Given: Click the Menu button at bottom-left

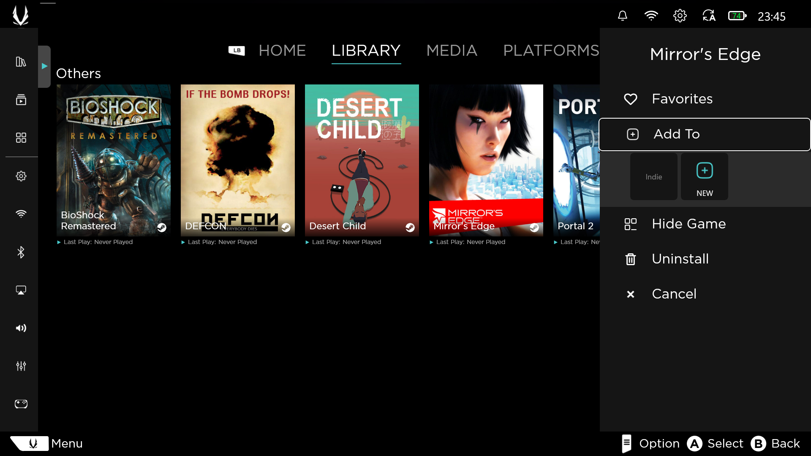Looking at the screenshot, I should [x=46, y=443].
